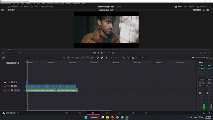Toggle timeline Snapping magnet

pyautogui.click(x=97, y=58)
